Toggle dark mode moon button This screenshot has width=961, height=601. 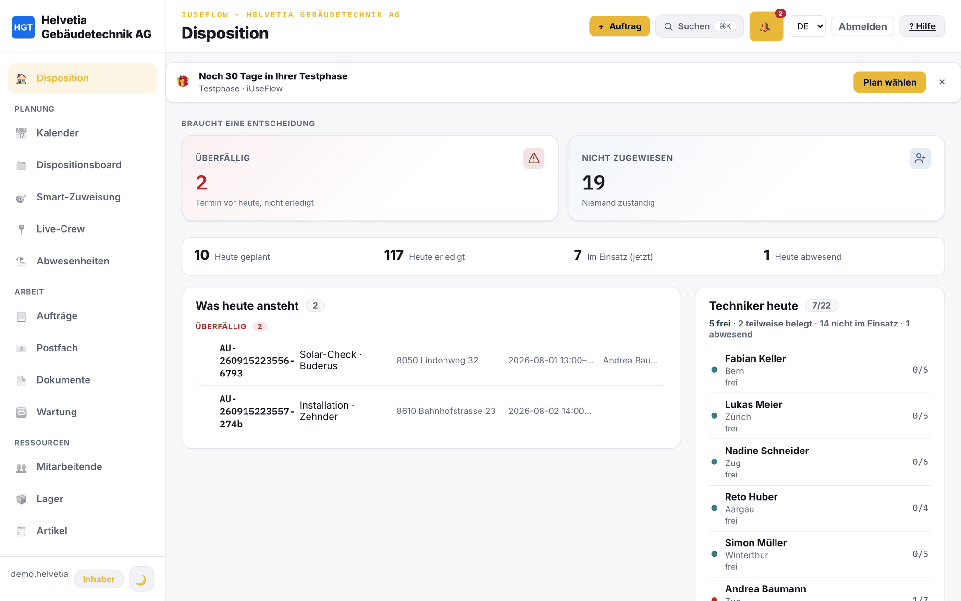[x=141, y=579]
